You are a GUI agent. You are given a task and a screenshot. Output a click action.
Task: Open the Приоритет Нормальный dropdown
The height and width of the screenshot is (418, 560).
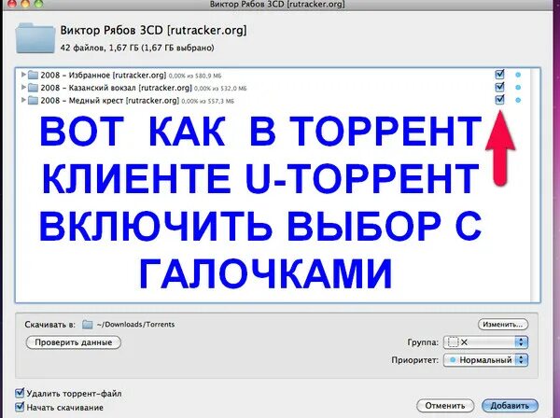485,360
